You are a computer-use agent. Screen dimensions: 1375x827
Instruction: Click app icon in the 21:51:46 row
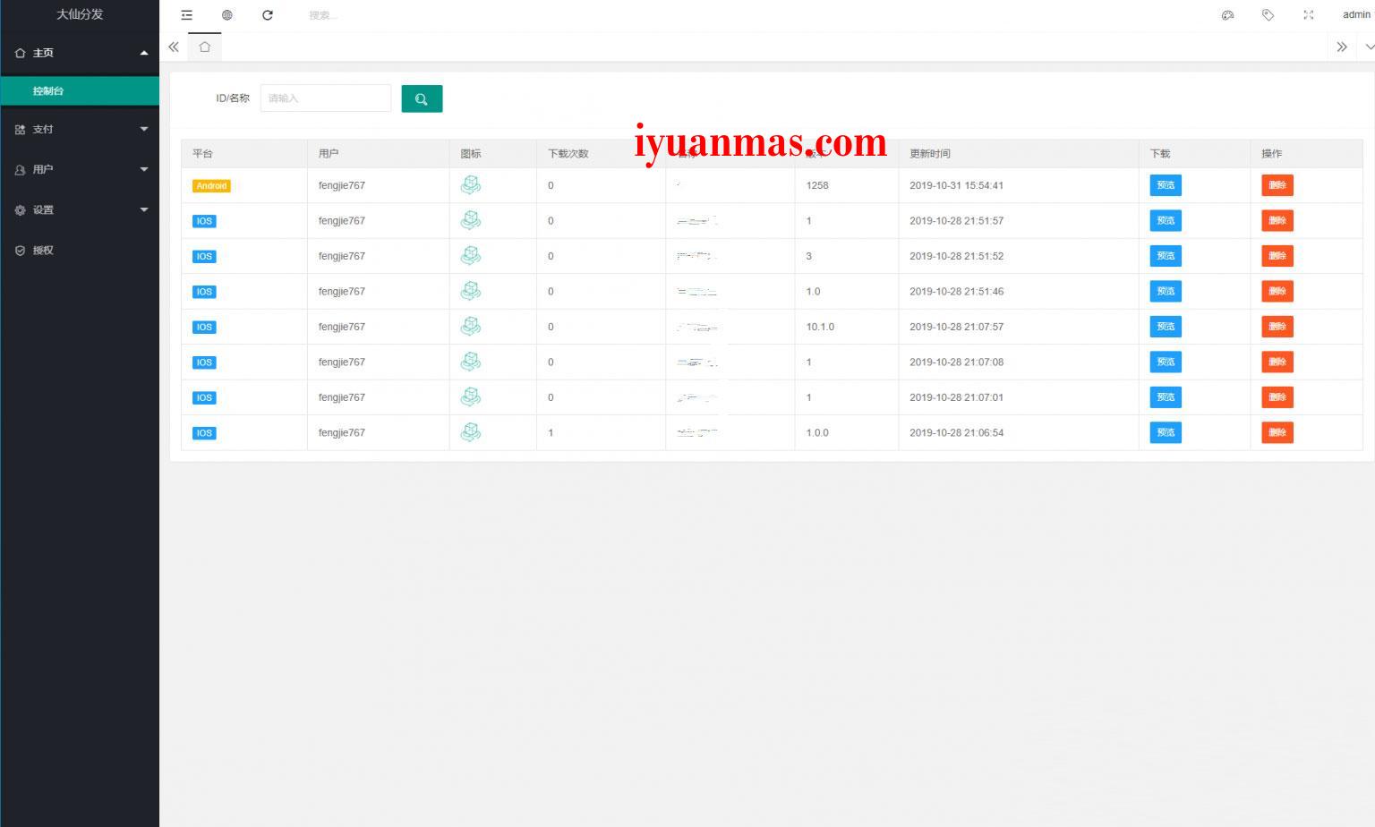click(471, 291)
